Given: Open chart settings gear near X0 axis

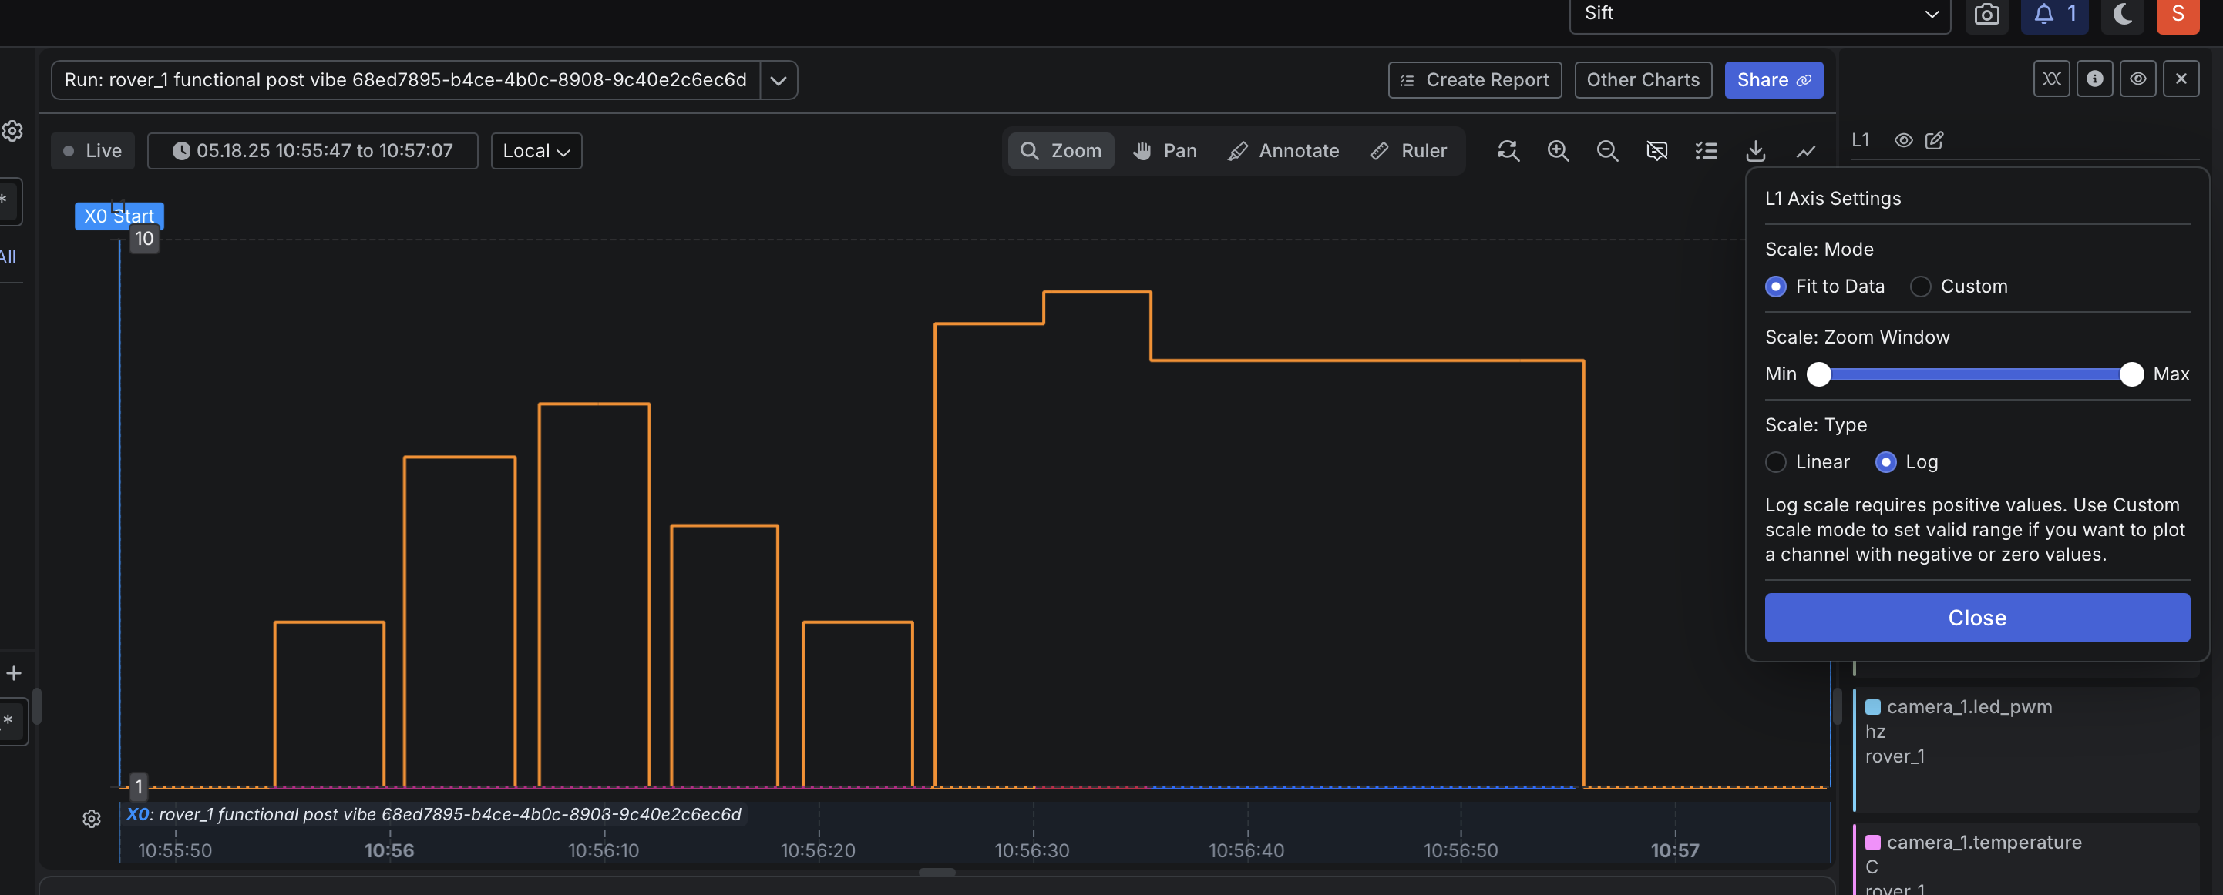Looking at the screenshot, I should pos(92,818).
